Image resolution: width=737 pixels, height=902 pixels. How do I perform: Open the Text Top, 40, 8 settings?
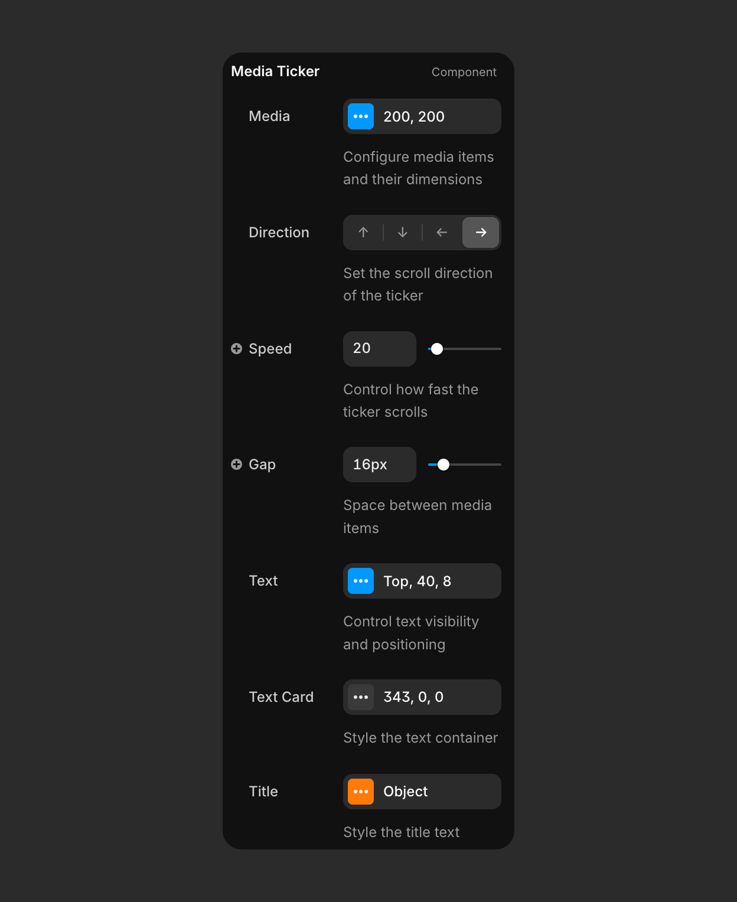pyautogui.click(x=437, y=581)
